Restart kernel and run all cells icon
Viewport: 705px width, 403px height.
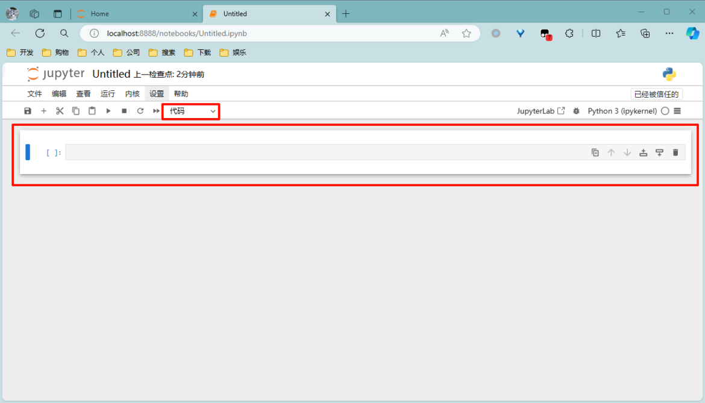156,111
